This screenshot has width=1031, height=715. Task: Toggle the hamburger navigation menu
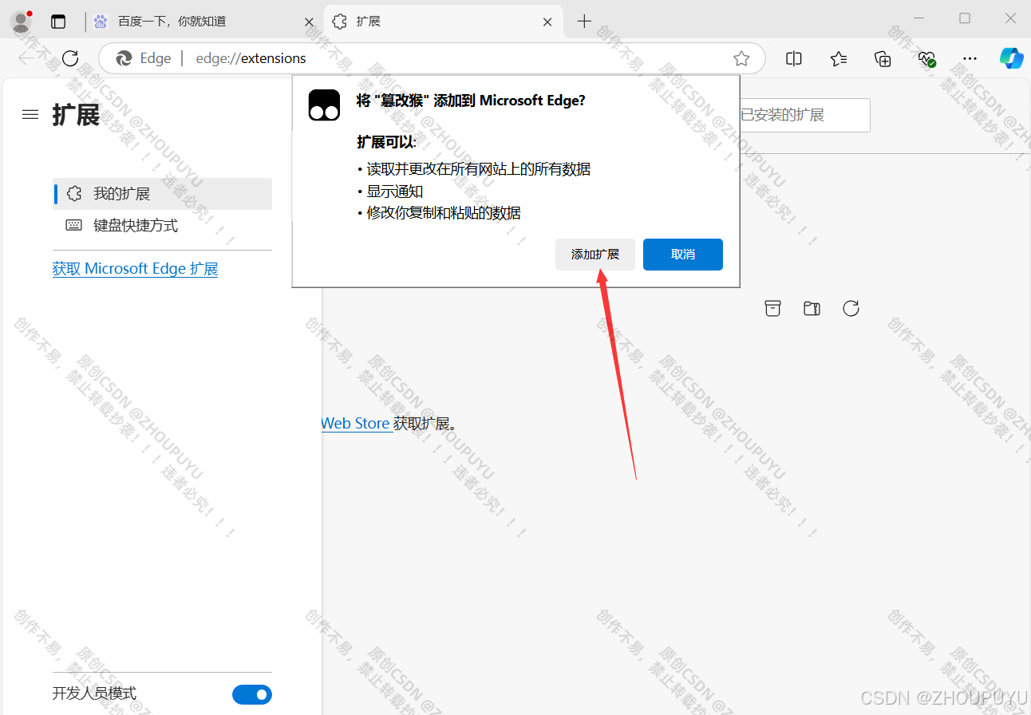pyautogui.click(x=30, y=115)
